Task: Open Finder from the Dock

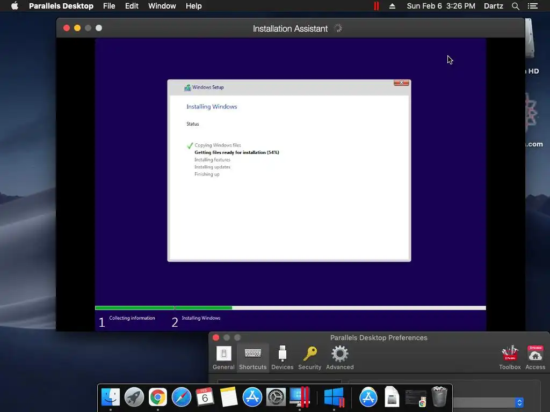Action: tap(111, 397)
